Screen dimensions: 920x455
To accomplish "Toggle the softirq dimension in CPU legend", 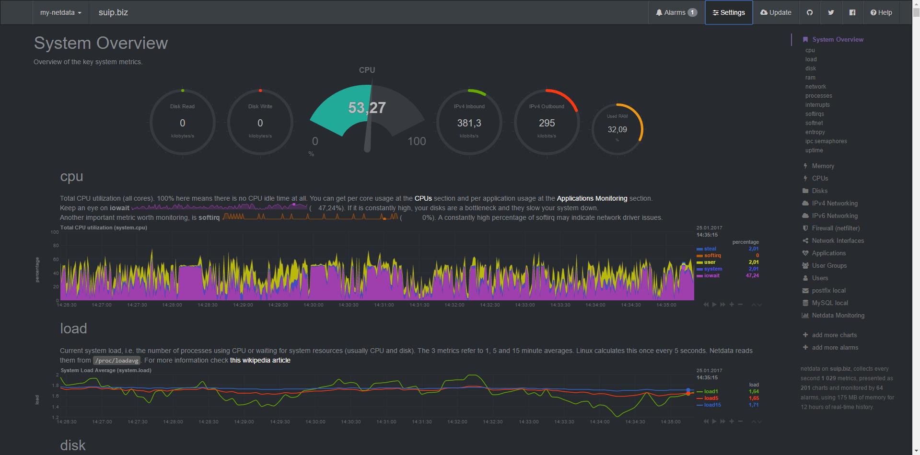I will tap(712, 256).
